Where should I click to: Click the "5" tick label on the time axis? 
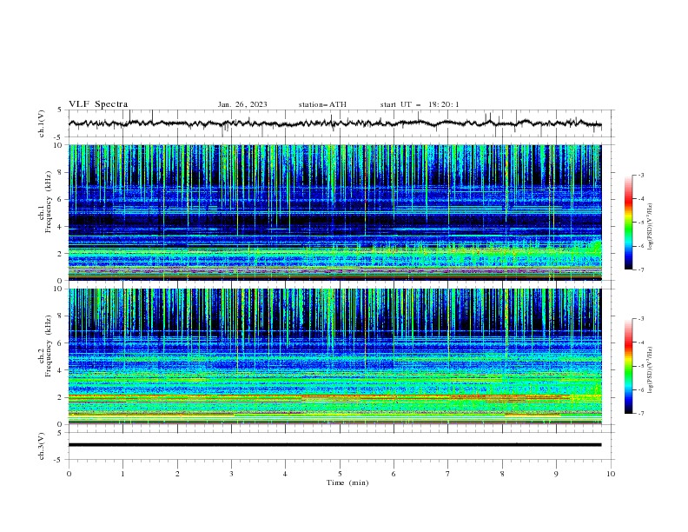(x=340, y=474)
